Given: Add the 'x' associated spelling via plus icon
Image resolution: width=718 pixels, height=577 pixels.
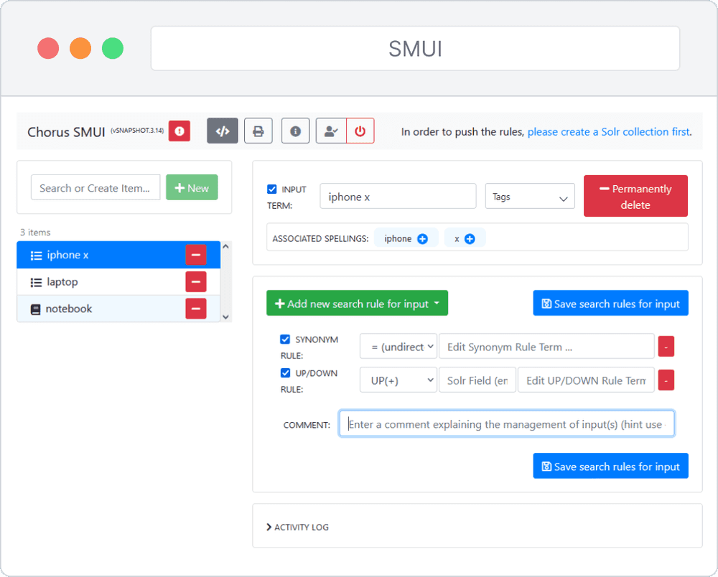Looking at the screenshot, I should point(471,238).
